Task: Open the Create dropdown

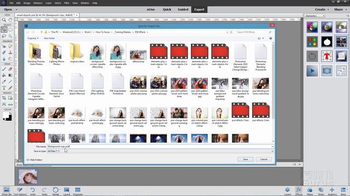Action: (322, 9)
